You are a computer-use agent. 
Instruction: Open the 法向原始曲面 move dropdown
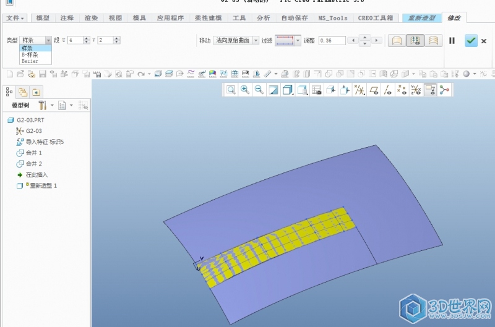coord(236,40)
